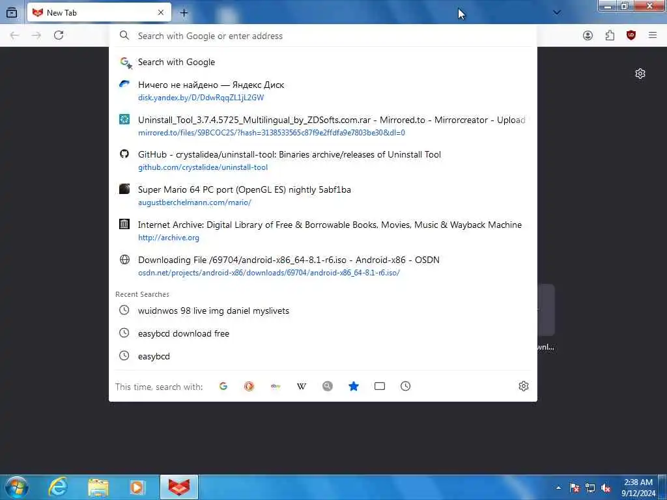Search this time with eBay icon
The height and width of the screenshot is (500, 667).
pos(276,386)
